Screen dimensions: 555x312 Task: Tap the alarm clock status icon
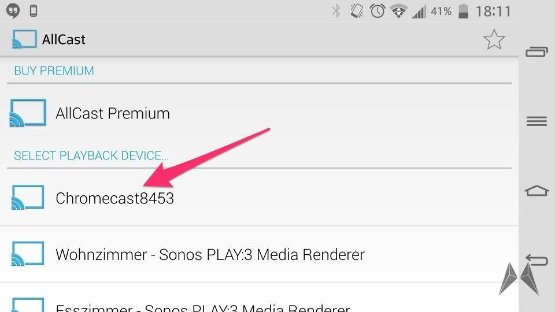[378, 11]
